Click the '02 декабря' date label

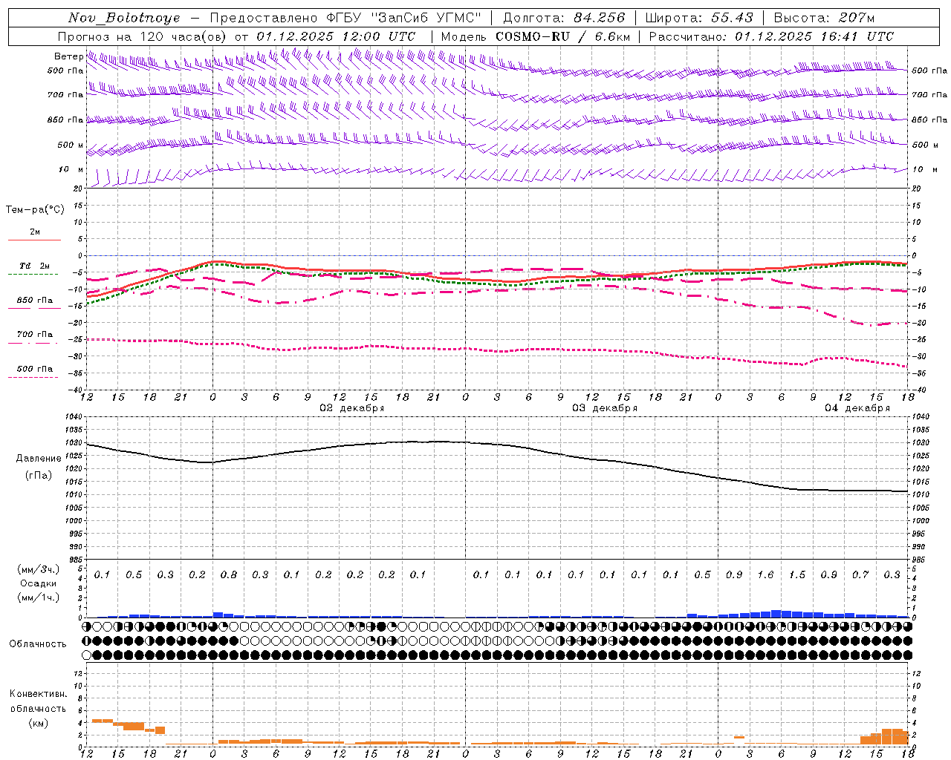click(351, 408)
